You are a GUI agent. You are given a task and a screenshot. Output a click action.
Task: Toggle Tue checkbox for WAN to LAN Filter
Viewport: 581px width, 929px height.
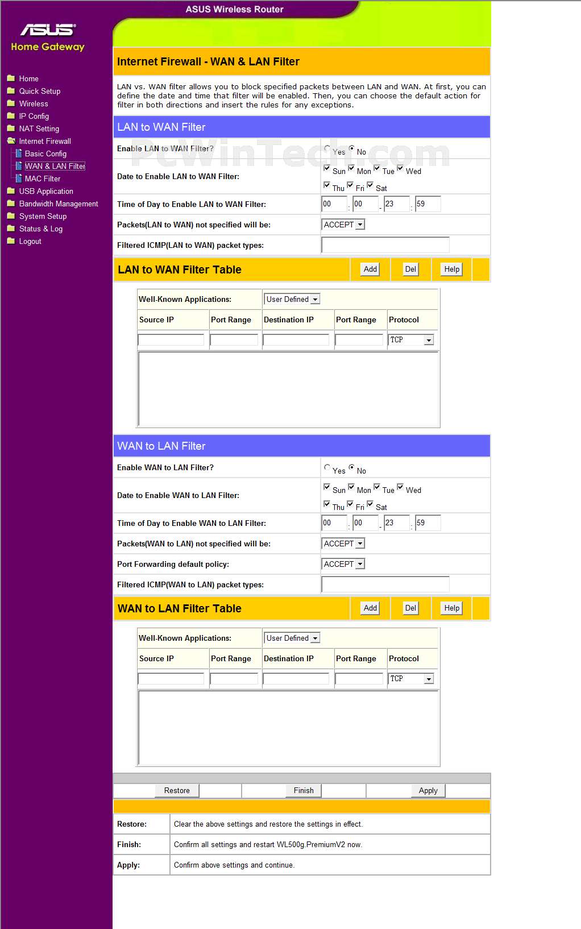(x=377, y=487)
